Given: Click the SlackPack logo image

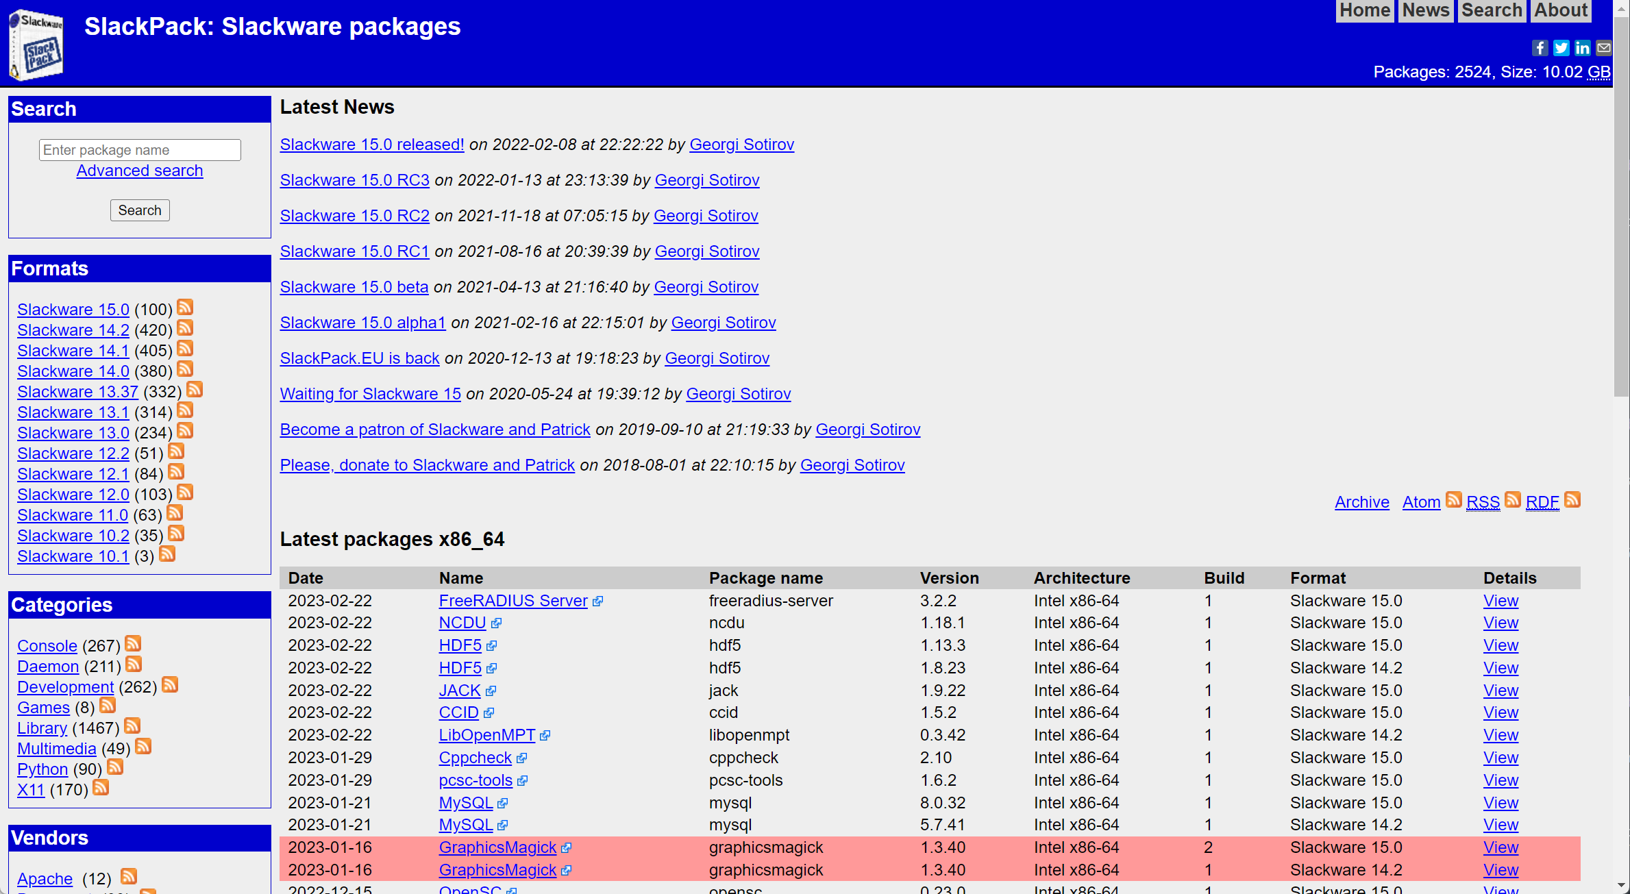Looking at the screenshot, I should pyautogui.click(x=36, y=45).
